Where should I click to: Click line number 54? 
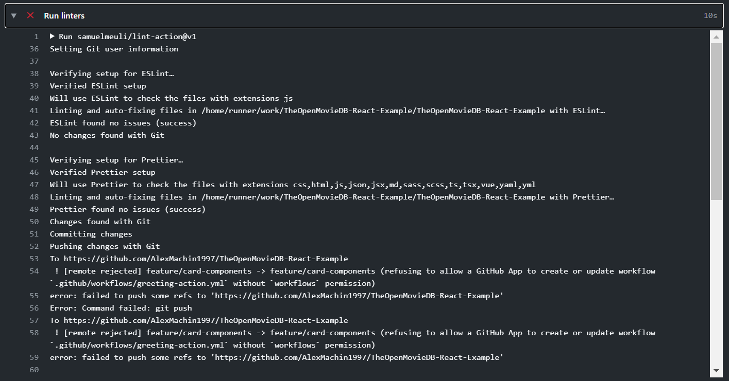(34, 271)
